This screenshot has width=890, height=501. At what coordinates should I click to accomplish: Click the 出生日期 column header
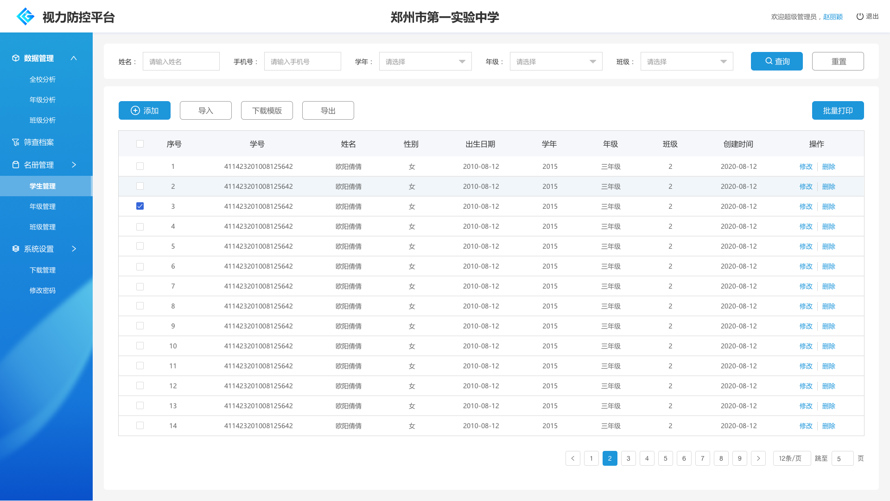click(481, 144)
